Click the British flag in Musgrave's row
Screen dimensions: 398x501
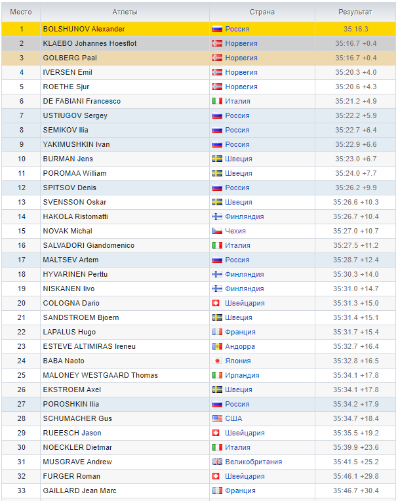217,462
